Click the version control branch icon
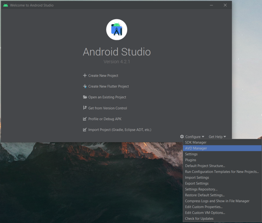The image size is (262, 223). tap(85, 108)
